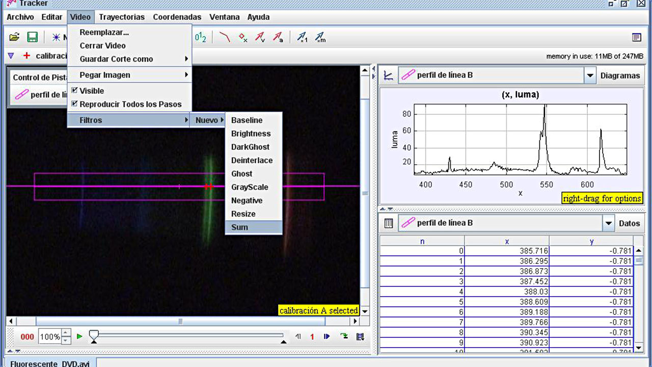
Task: Toggle video looping icon
Action: click(x=344, y=336)
